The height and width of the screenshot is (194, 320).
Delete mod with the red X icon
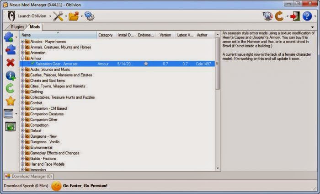[x=11, y=63]
